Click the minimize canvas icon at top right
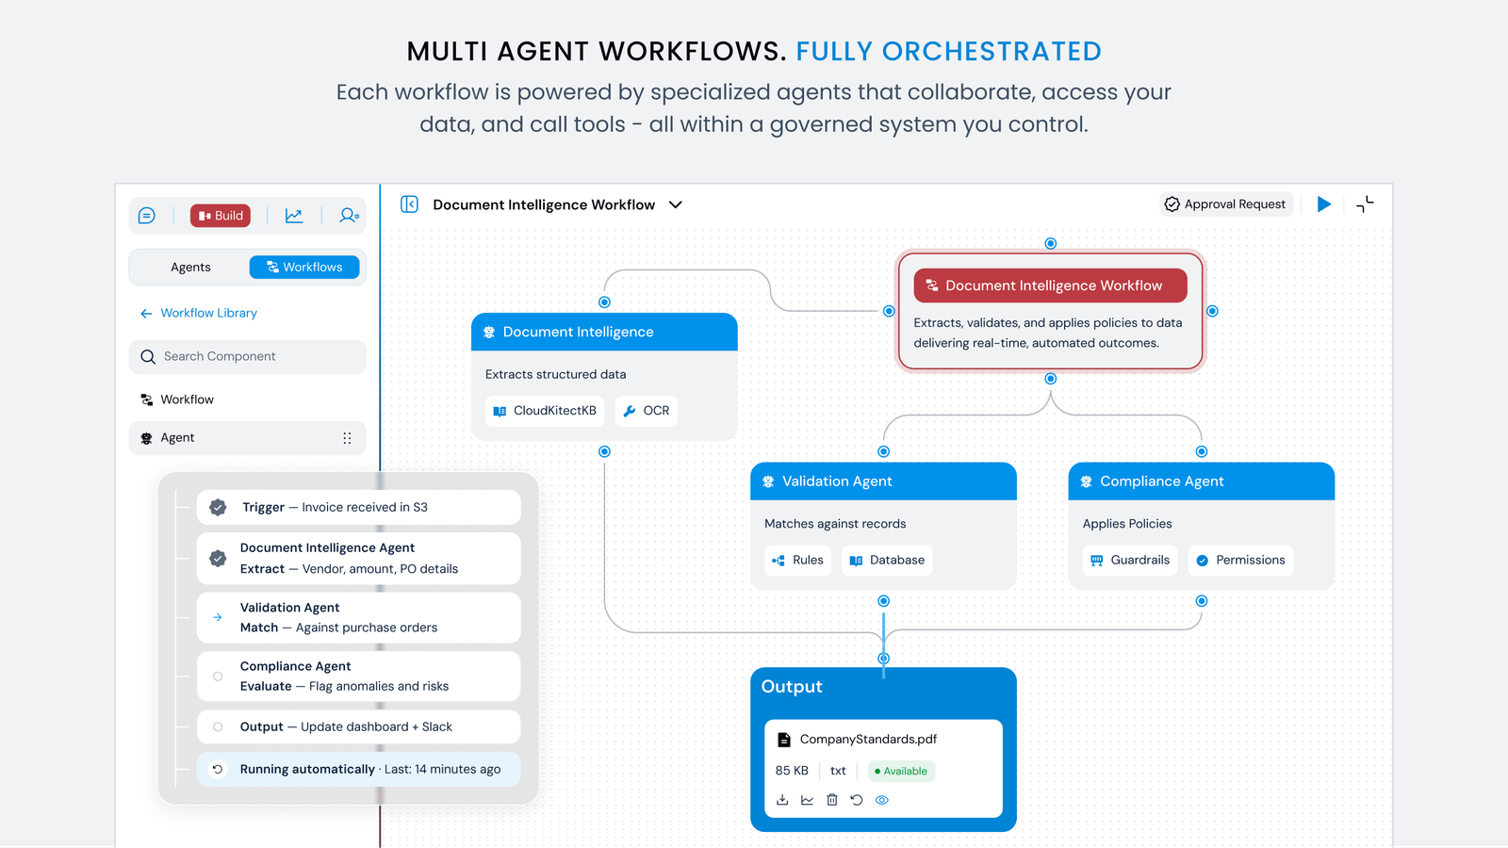The image size is (1508, 848). [1365, 204]
